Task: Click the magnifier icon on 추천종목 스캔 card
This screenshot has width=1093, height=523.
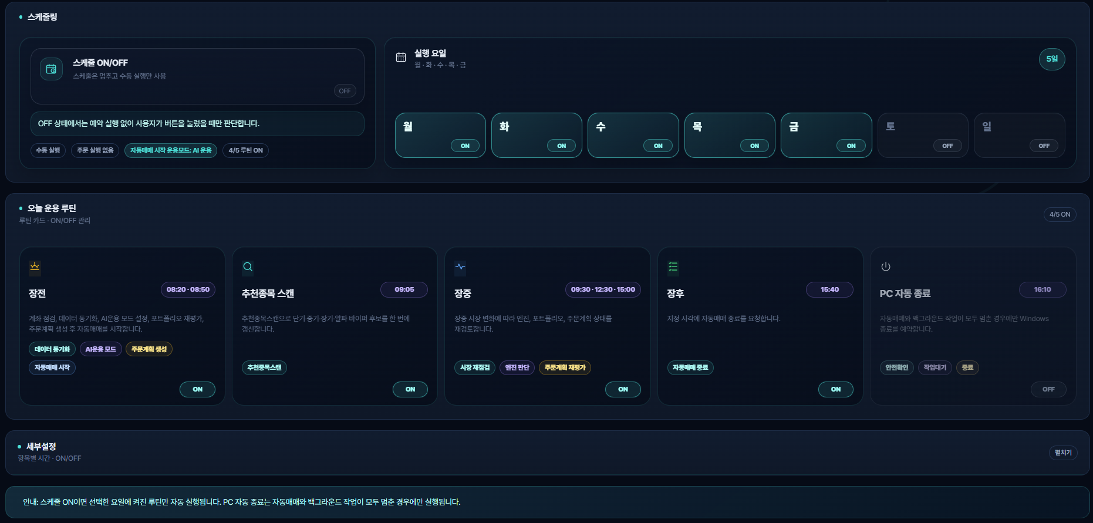Action: point(248,267)
